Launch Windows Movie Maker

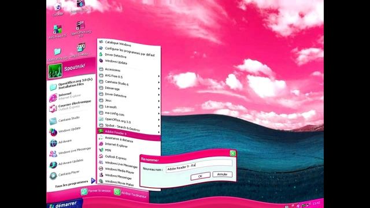click(119, 183)
